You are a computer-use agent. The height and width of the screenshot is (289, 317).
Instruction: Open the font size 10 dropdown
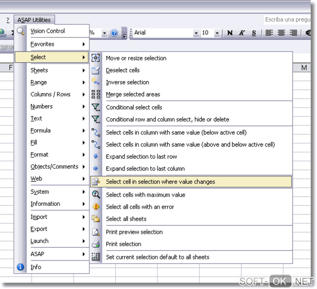[x=217, y=33]
